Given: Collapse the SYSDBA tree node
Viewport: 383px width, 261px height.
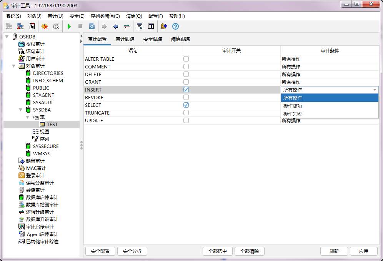Looking at the screenshot, I should coord(21,110).
